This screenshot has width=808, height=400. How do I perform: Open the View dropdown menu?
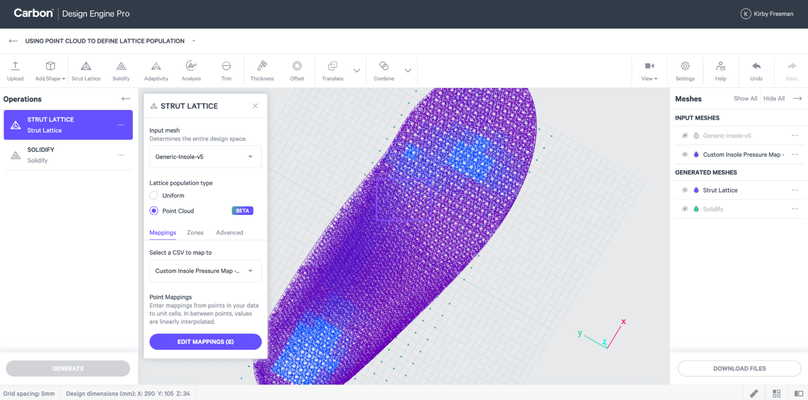649,70
